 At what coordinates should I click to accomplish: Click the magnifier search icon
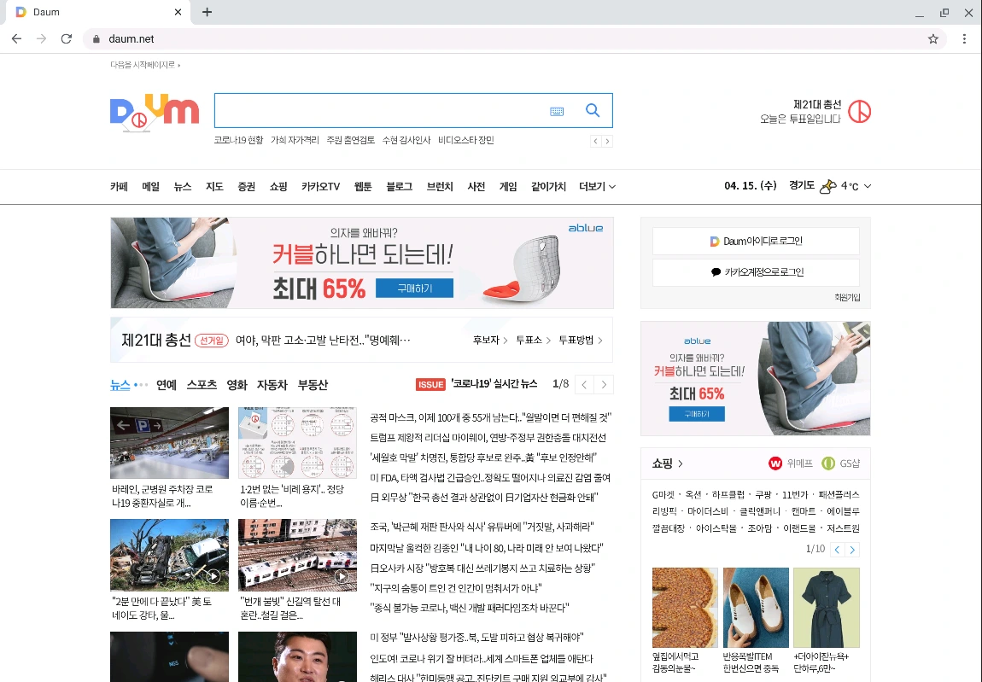point(593,110)
